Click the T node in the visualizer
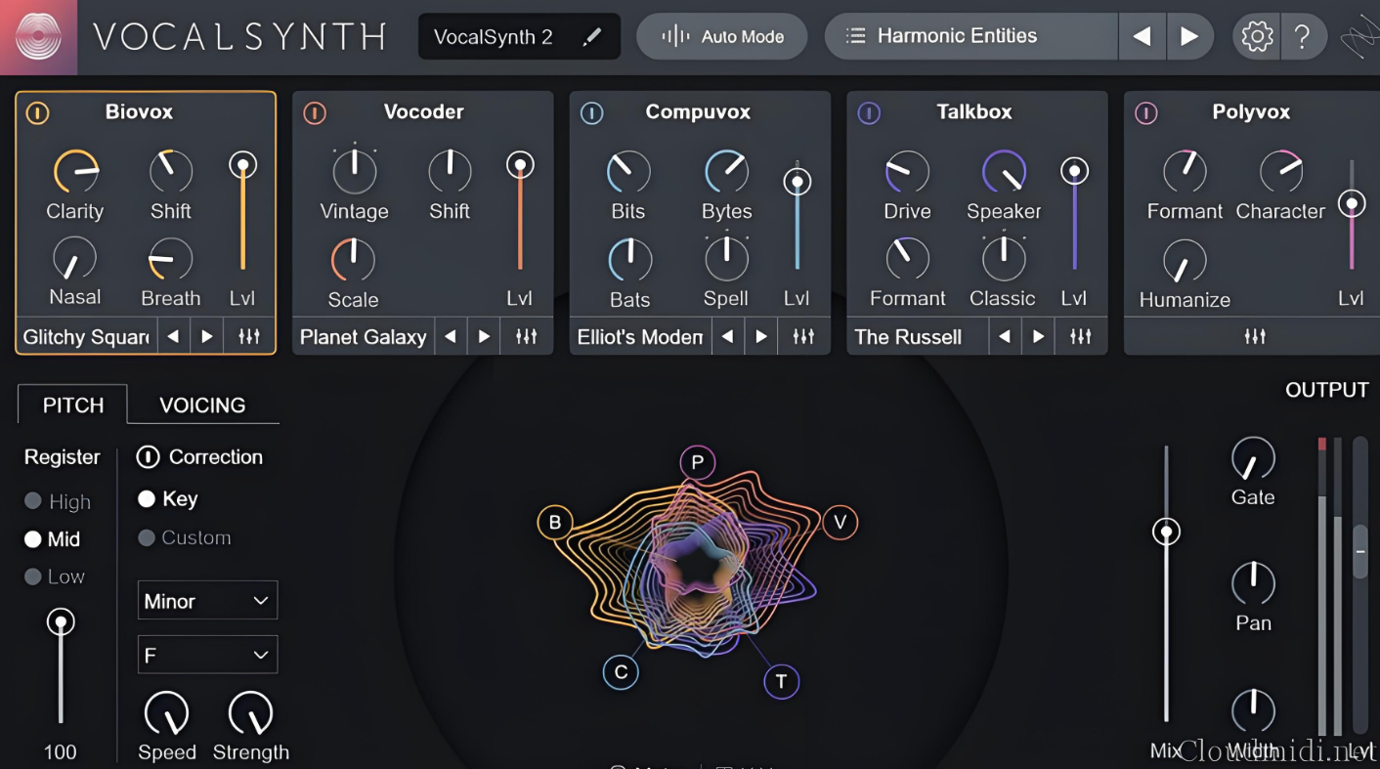The image size is (1380, 769). pos(781,681)
